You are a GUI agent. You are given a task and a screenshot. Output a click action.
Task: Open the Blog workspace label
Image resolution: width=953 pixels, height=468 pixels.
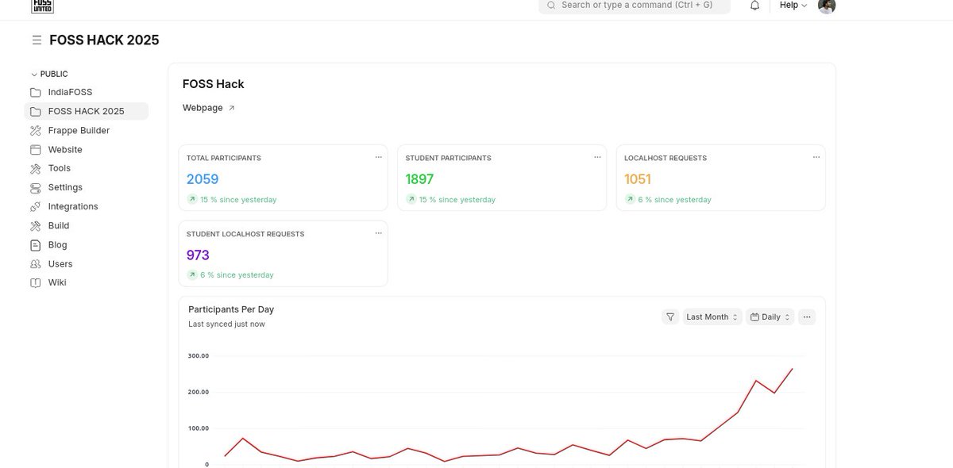point(57,244)
